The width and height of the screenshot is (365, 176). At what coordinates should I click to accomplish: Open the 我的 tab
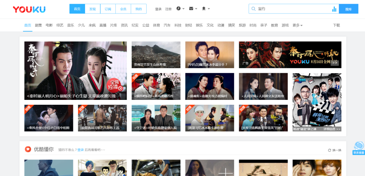[139, 9]
